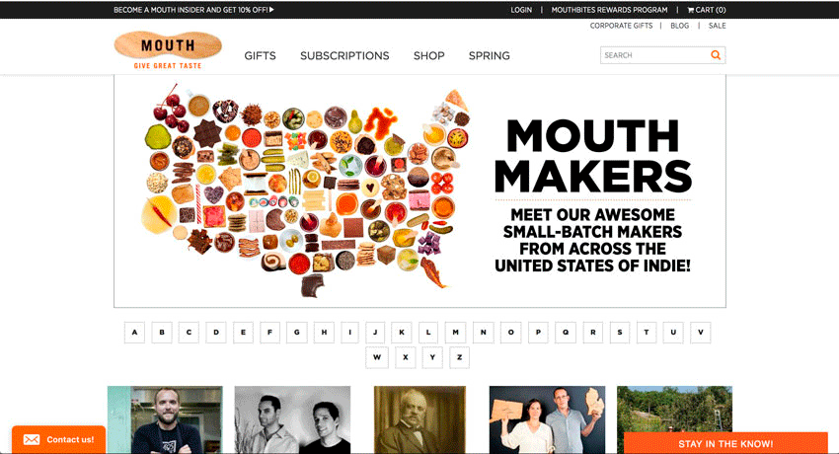
Task: Open Mouthbites Rewards Program link
Action: 609,10
